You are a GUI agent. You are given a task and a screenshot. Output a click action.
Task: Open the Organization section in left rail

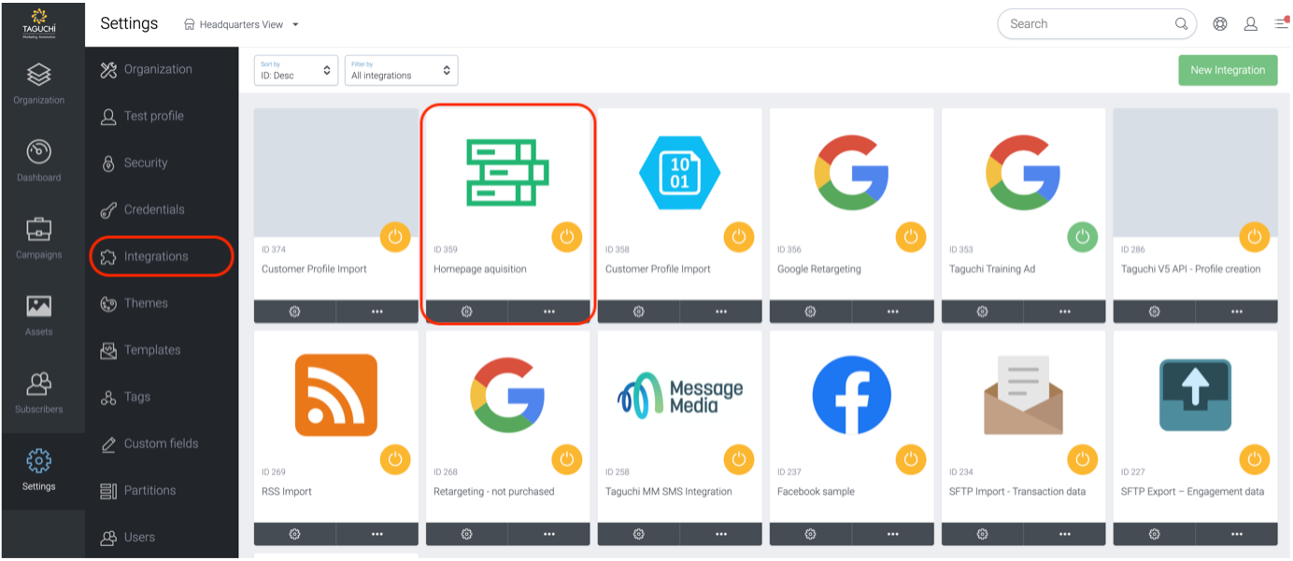(38, 83)
